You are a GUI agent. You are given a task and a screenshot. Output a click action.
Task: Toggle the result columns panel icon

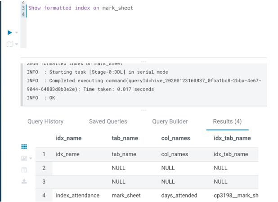click(24, 170)
